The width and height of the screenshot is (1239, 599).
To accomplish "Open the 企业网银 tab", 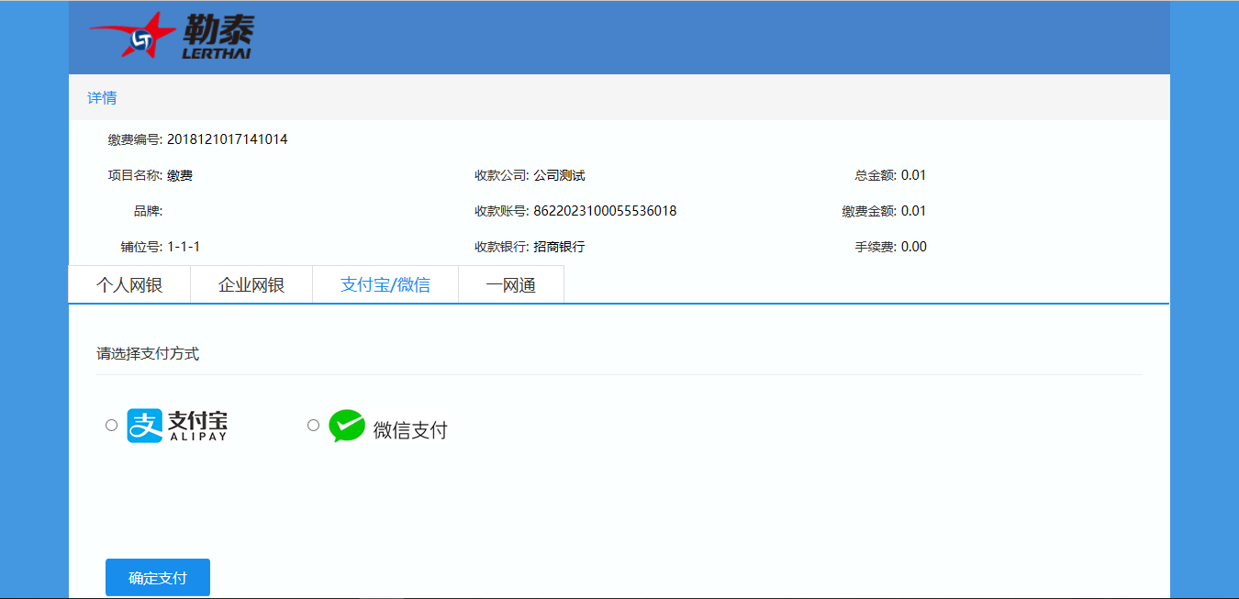I will [x=251, y=285].
